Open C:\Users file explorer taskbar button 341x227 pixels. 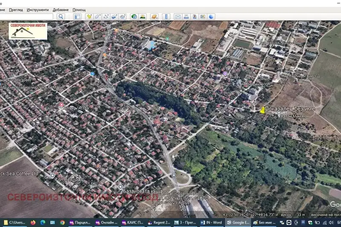coord(14,222)
